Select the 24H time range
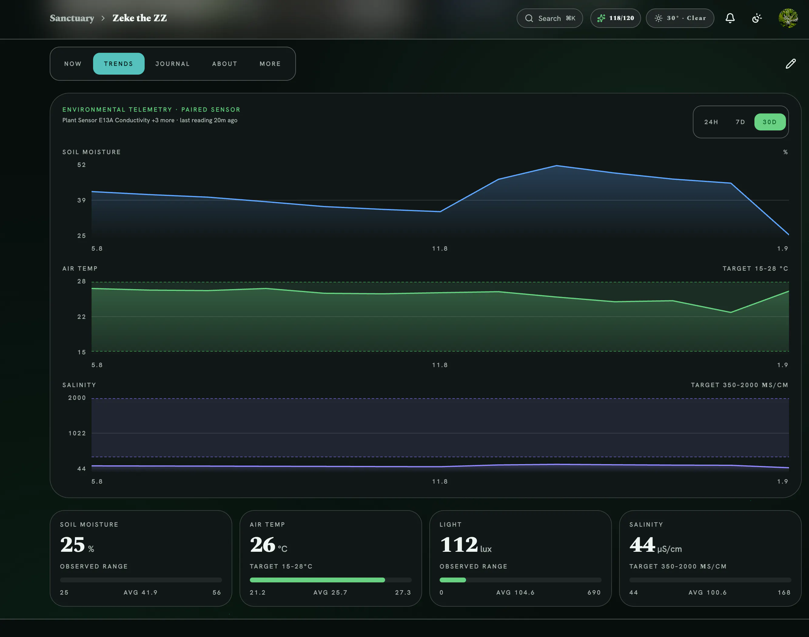The width and height of the screenshot is (809, 637). click(x=711, y=122)
